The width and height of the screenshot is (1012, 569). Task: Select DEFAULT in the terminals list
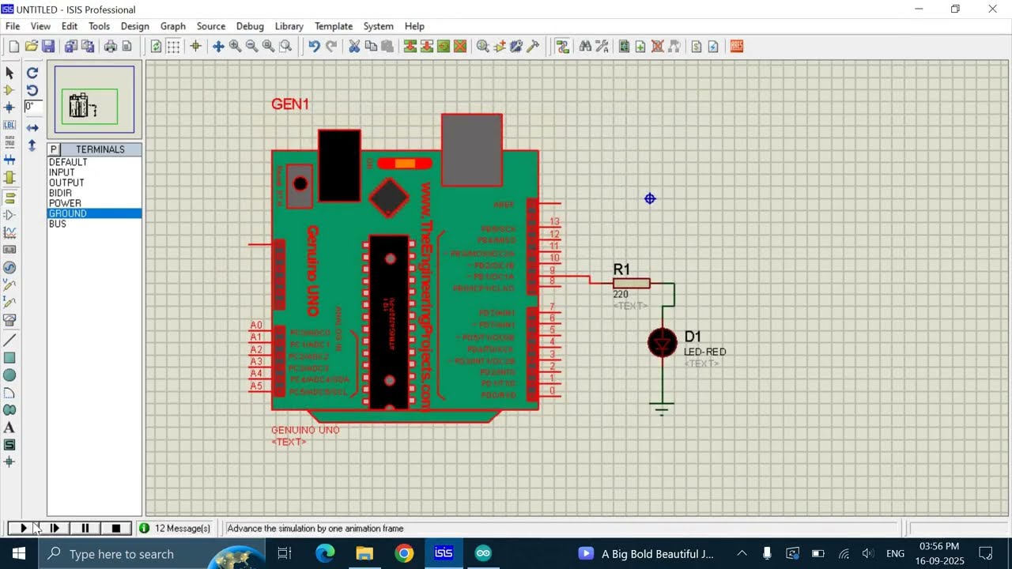click(95, 162)
